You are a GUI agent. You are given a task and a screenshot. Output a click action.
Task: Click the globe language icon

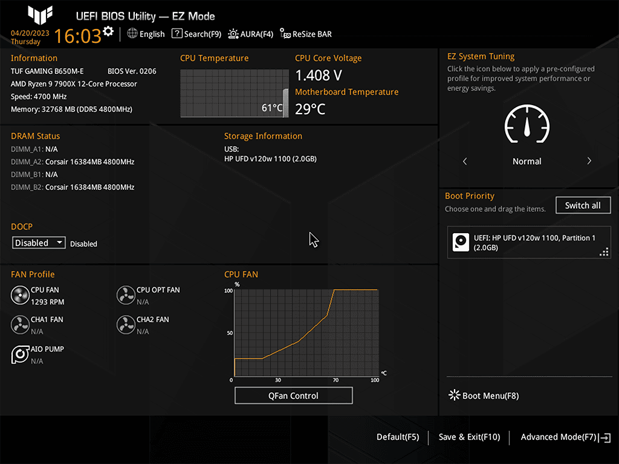point(132,34)
